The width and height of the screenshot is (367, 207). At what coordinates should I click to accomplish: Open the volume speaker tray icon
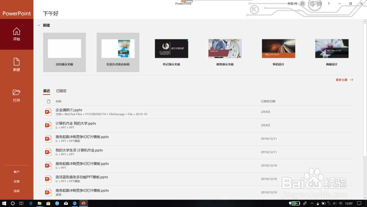tap(335, 203)
